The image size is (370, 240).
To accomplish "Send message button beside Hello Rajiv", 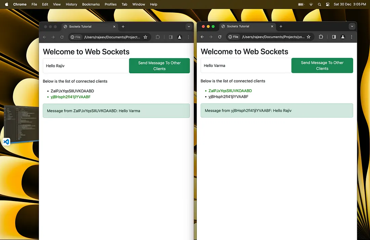I will tap(159, 66).
